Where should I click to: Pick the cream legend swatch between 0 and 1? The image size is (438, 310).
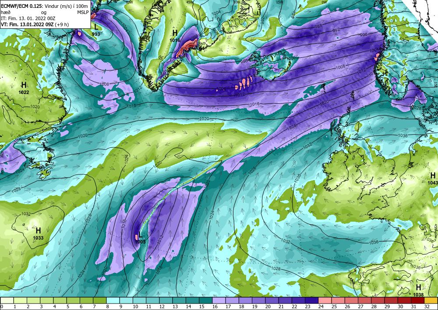[x=7, y=300]
